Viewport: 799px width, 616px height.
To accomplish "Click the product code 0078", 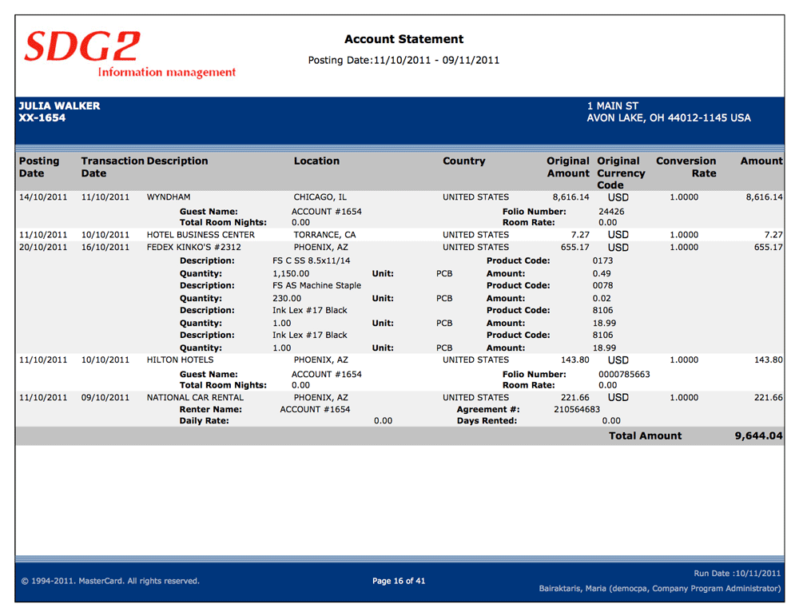I will [602, 286].
